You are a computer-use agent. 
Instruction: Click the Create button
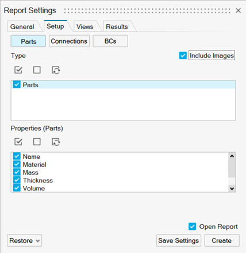[x=222, y=240]
